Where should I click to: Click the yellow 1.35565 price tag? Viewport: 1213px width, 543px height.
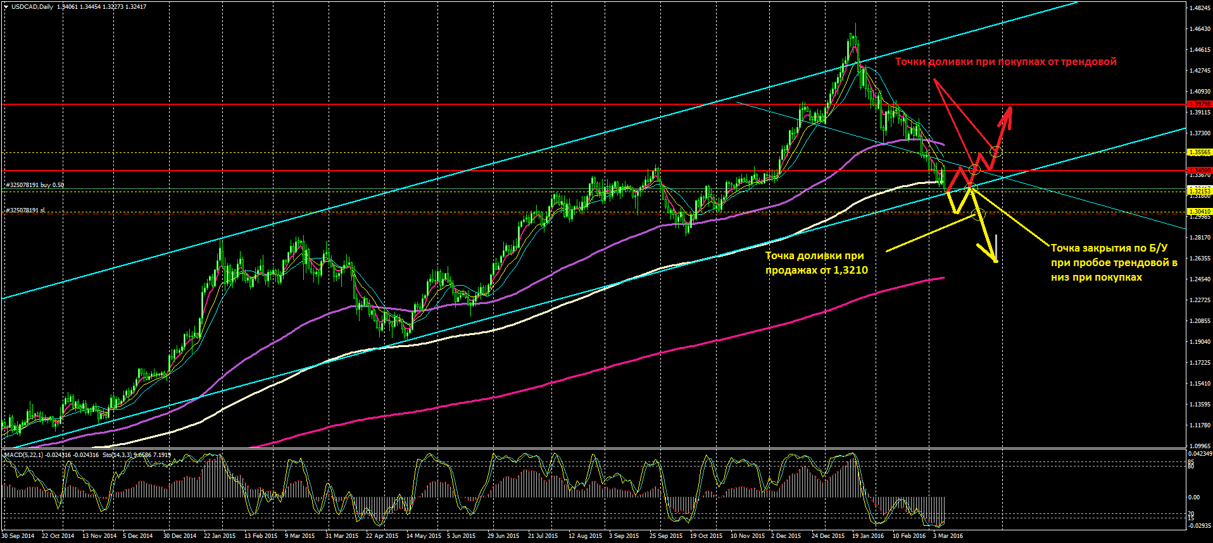[1200, 152]
